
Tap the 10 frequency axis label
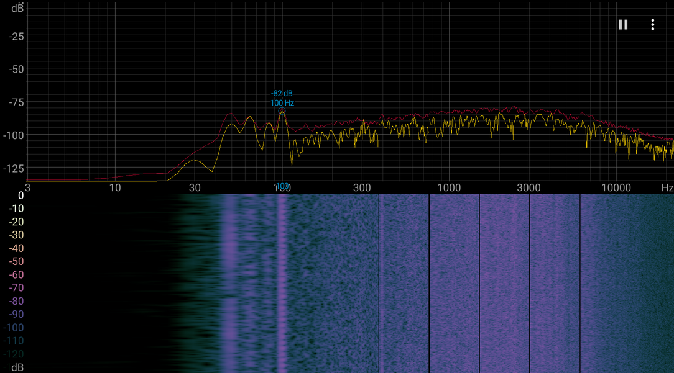[115, 187]
